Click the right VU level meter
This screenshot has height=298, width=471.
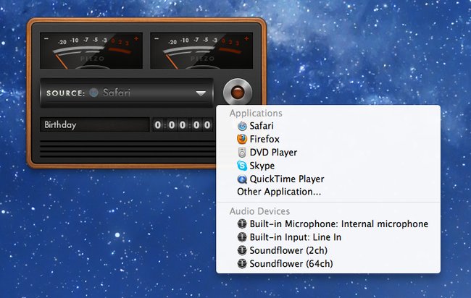pos(201,51)
